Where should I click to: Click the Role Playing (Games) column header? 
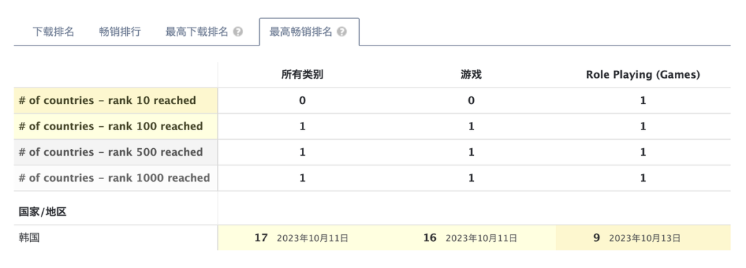click(643, 74)
